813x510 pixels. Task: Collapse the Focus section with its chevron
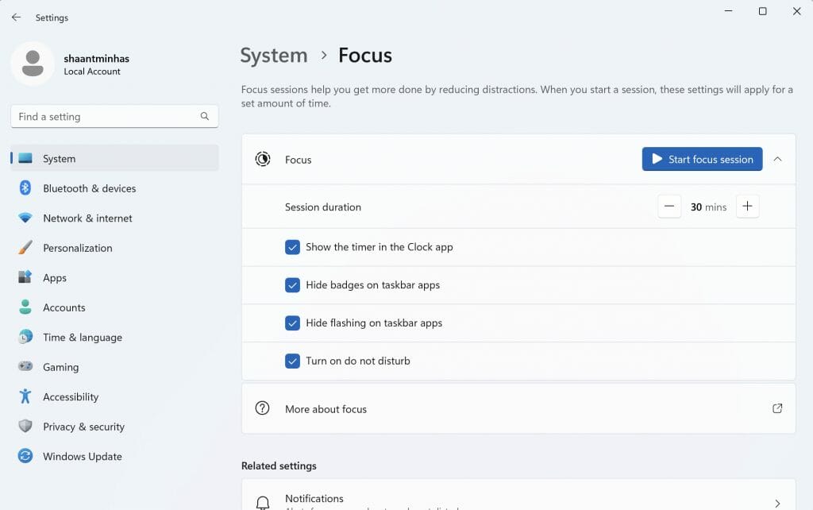click(779, 159)
